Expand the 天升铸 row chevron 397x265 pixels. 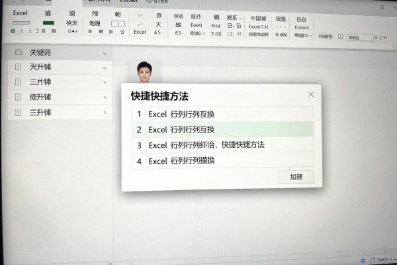click(105, 68)
